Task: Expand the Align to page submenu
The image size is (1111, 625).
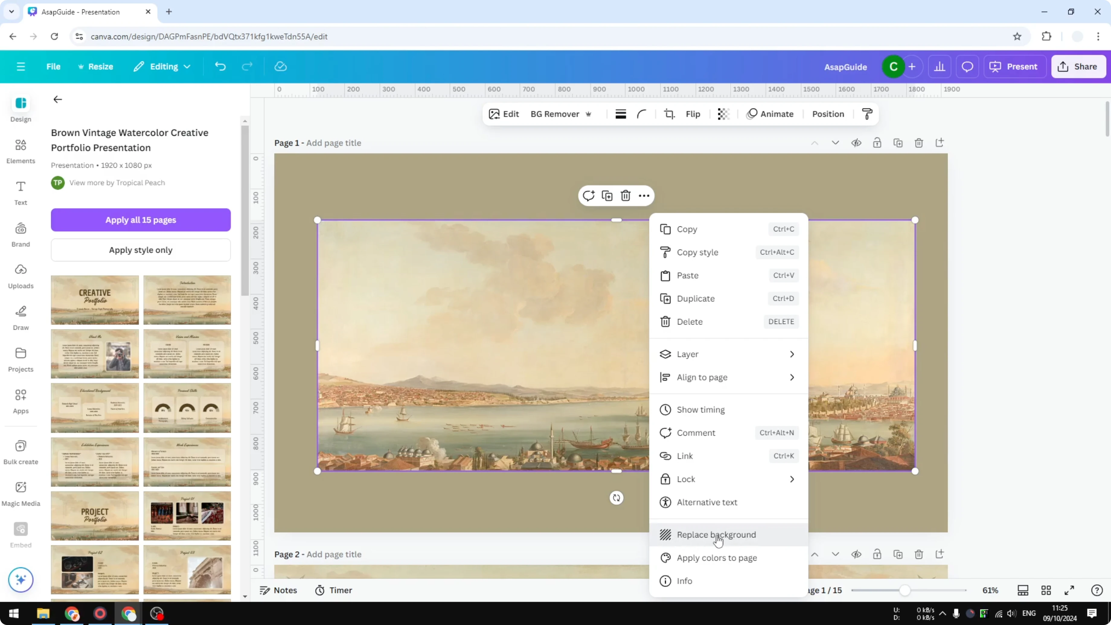Action: pos(728,377)
